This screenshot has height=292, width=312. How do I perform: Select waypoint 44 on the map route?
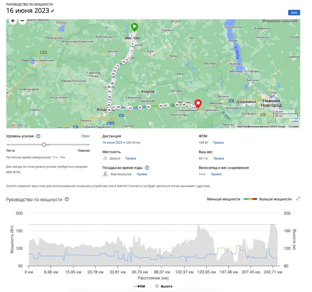[149, 107]
